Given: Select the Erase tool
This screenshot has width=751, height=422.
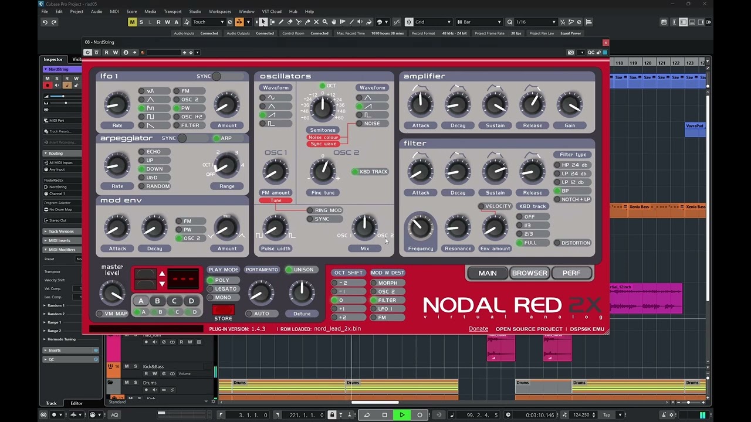Looking at the screenshot, I should (290, 22).
